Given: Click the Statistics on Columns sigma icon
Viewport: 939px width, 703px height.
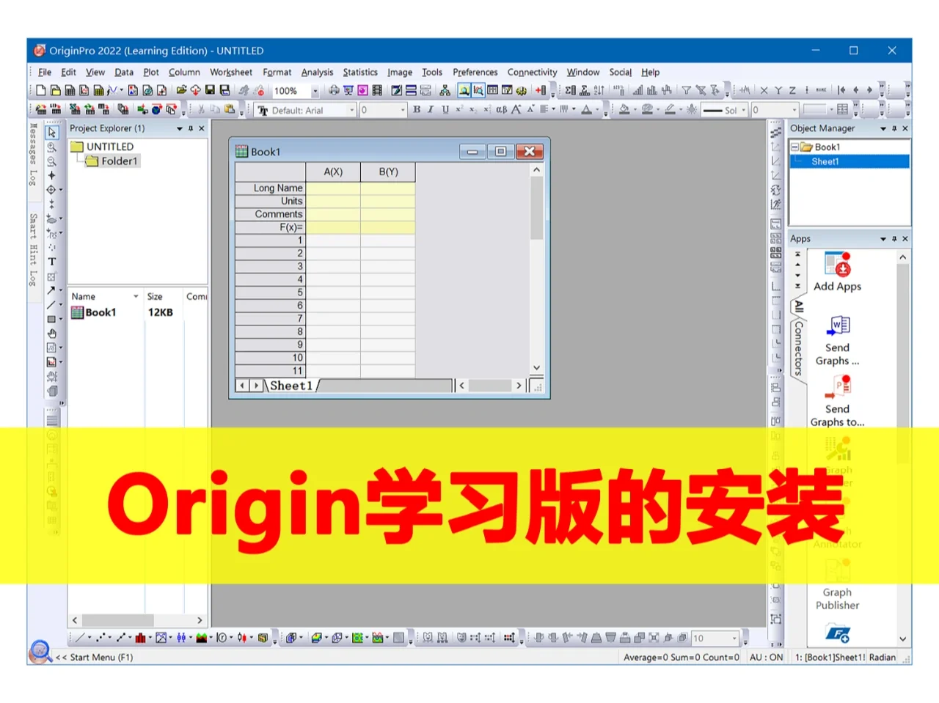Looking at the screenshot, I should (x=570, y=90).
